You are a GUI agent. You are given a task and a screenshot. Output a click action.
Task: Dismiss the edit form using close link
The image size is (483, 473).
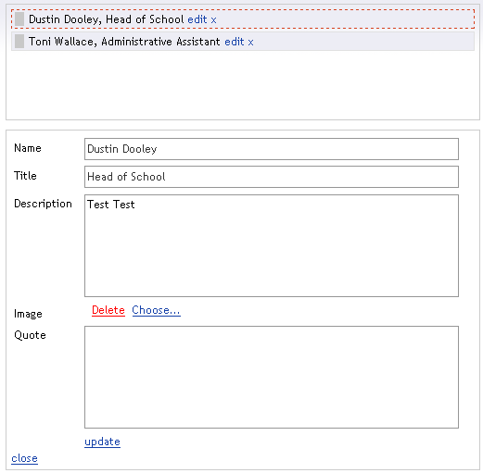[x=24, y=458]
